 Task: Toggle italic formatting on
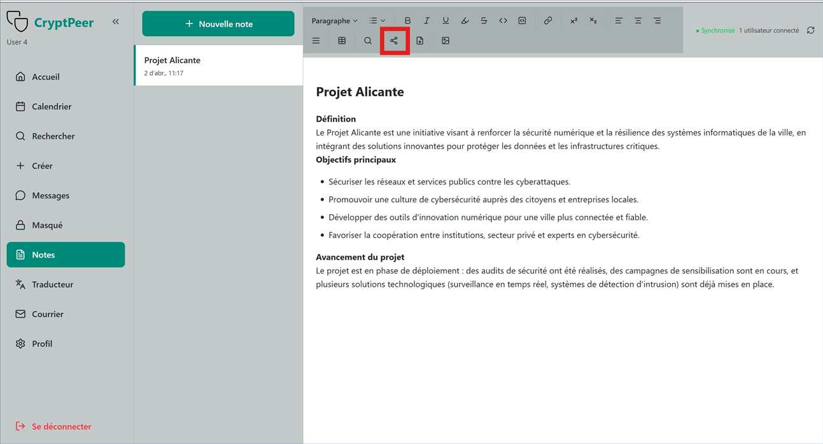click(426, 20)
